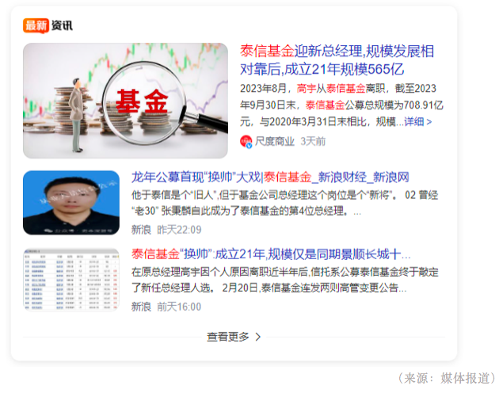Click the orange 最新 badge icon

[36, 25]
